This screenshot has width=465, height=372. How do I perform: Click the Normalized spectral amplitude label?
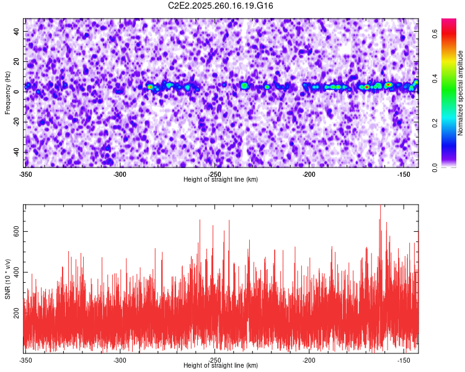pos(461,93)
